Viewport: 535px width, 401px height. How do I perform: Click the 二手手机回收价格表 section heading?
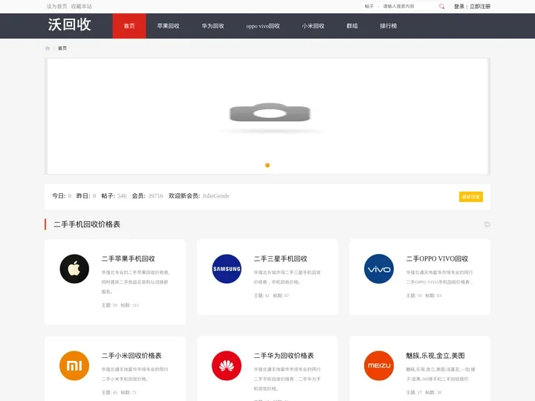click(87, 224)
